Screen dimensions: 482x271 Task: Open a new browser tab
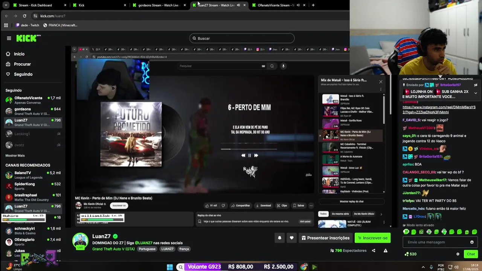tap(313, 5)
